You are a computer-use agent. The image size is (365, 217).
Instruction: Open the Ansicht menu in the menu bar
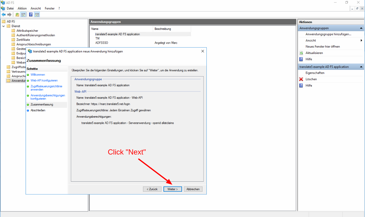[36, 8]
